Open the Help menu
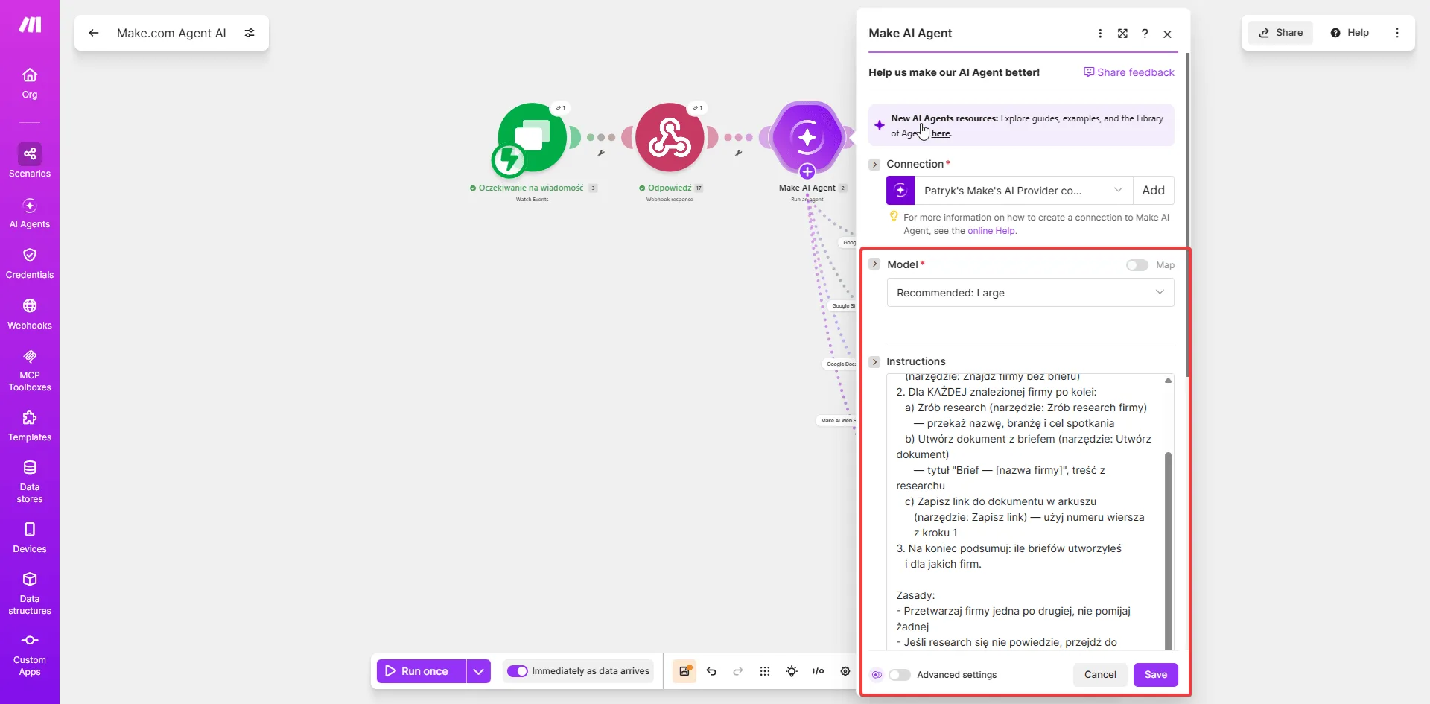 coord(1350,33)
